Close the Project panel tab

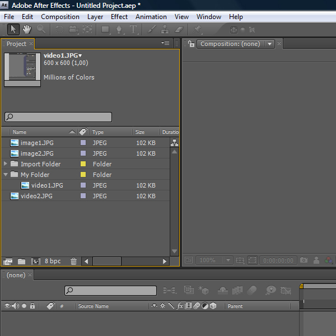coord(31,44)
